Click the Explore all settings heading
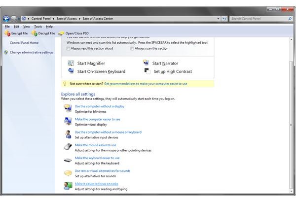Screen dimensions: 296x198 78,94
